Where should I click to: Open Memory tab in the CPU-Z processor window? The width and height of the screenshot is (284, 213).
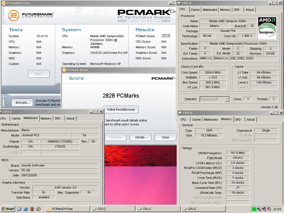click(x=225, y=10)
